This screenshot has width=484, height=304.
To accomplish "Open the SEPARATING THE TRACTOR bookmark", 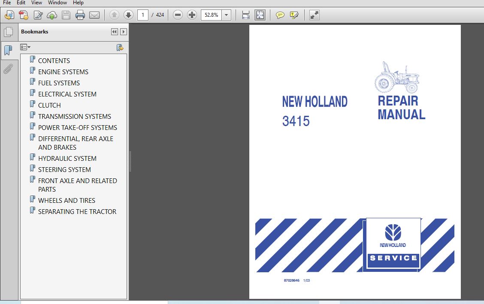I will coord(77,211).
